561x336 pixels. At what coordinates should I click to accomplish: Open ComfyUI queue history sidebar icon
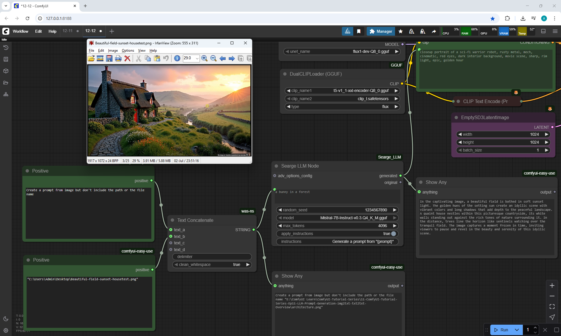click(6, 48)
